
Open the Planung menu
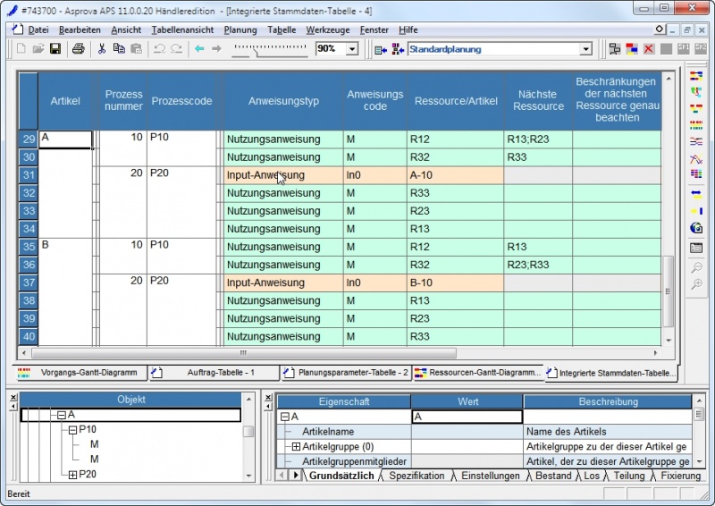point(240,30)
